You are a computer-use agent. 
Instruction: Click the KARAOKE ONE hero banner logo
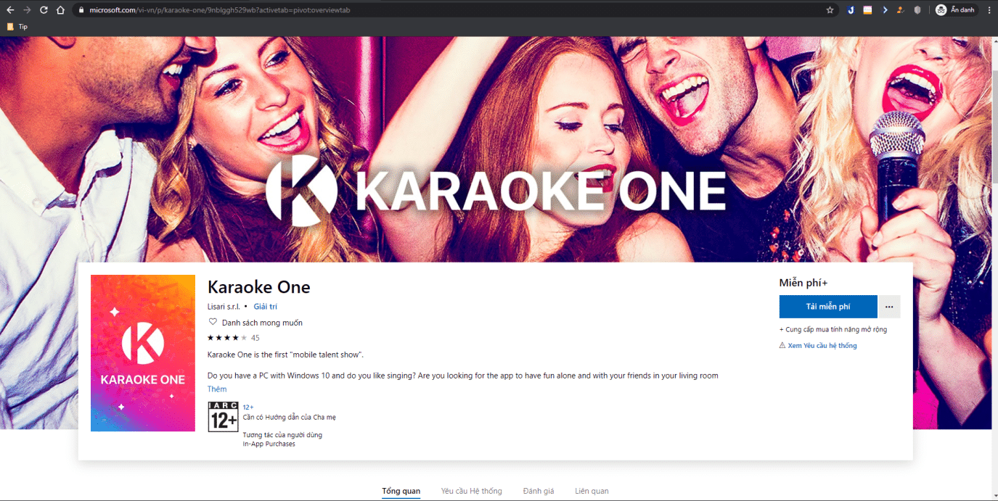[496, 189]
